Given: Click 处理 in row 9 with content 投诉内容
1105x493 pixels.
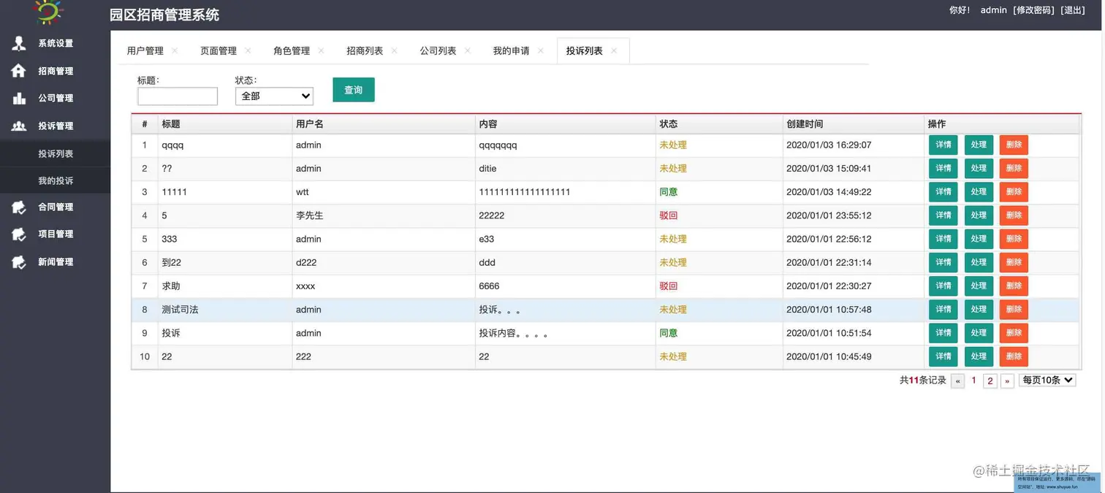Looking at the screenshot, I should pos(979,333).
